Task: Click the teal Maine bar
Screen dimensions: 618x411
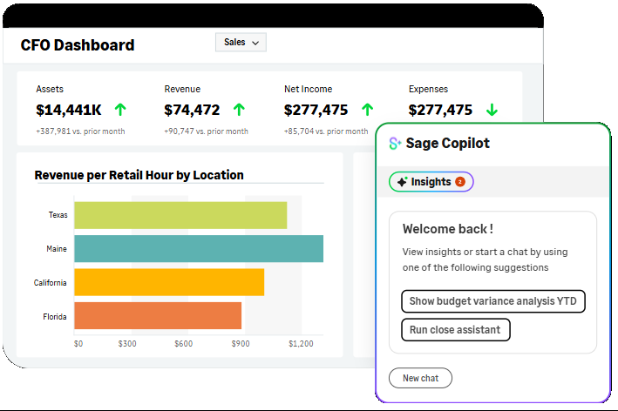Action: 199,248
